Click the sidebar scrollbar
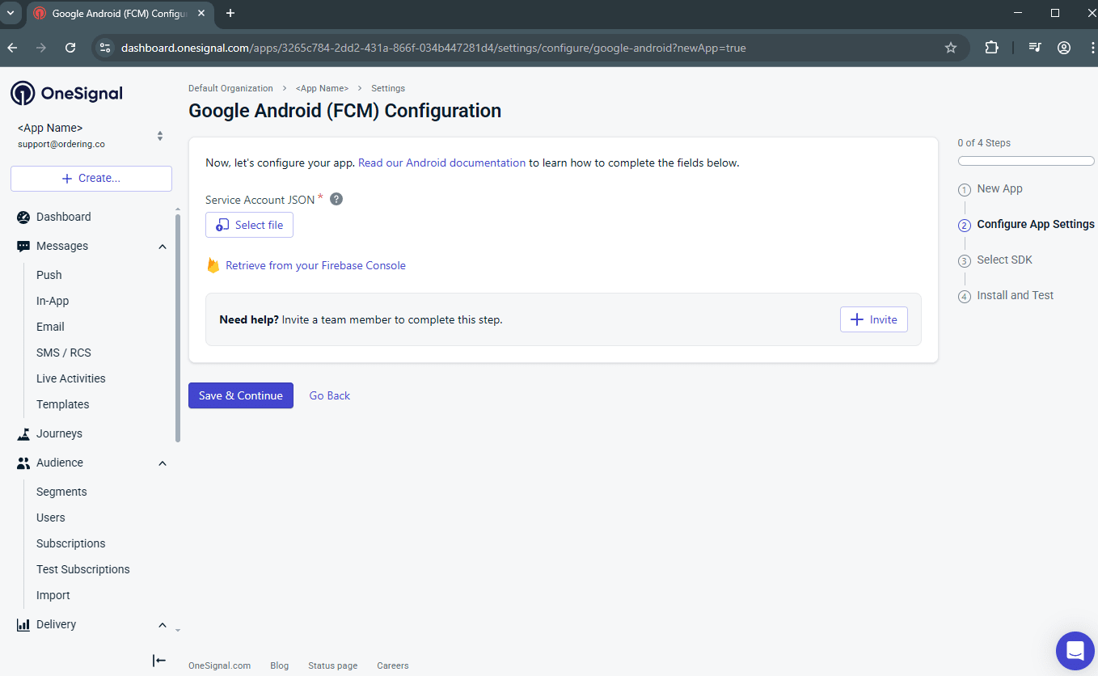Screen dimensions: 1098x676 pyautogui.click(x=178, y=327)
